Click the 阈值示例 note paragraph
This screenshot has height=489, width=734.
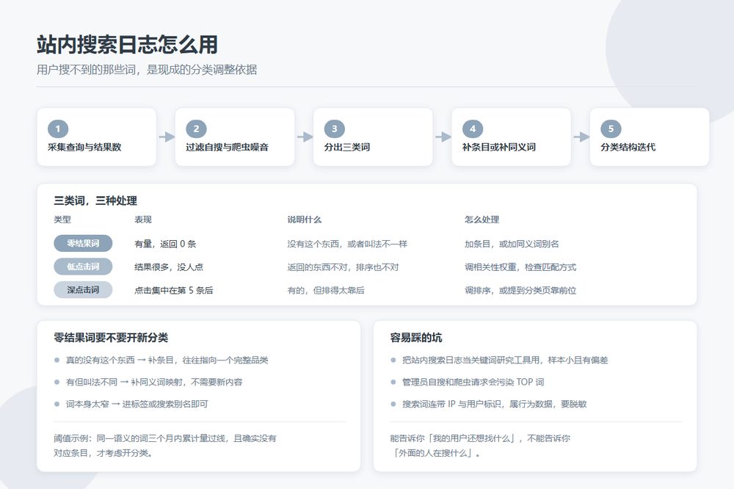(165, 446)
